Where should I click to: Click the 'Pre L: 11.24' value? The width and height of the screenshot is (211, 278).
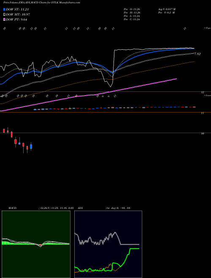tap(132, 16)
